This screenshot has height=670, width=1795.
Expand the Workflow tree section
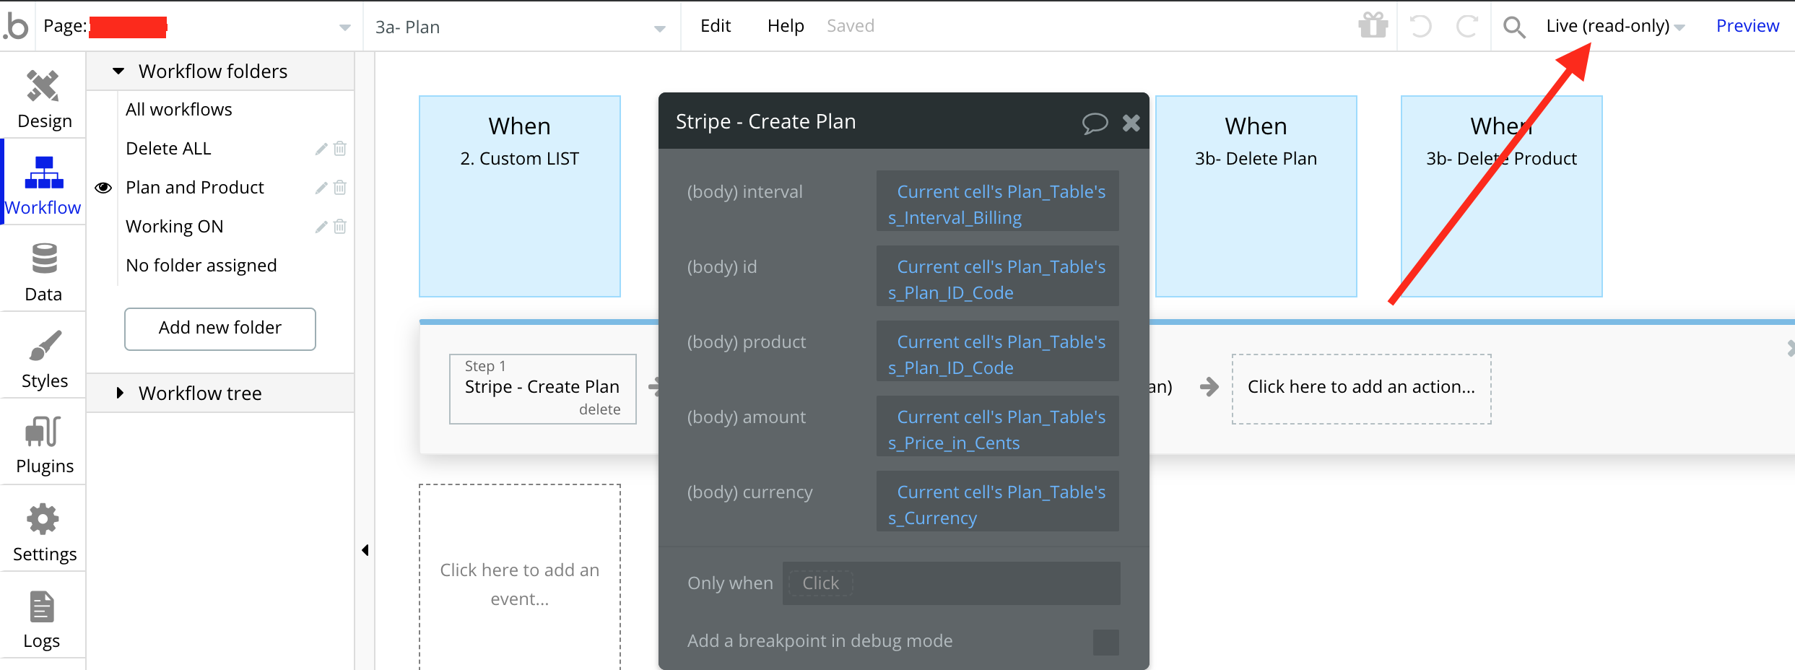(x=120, y=393)
